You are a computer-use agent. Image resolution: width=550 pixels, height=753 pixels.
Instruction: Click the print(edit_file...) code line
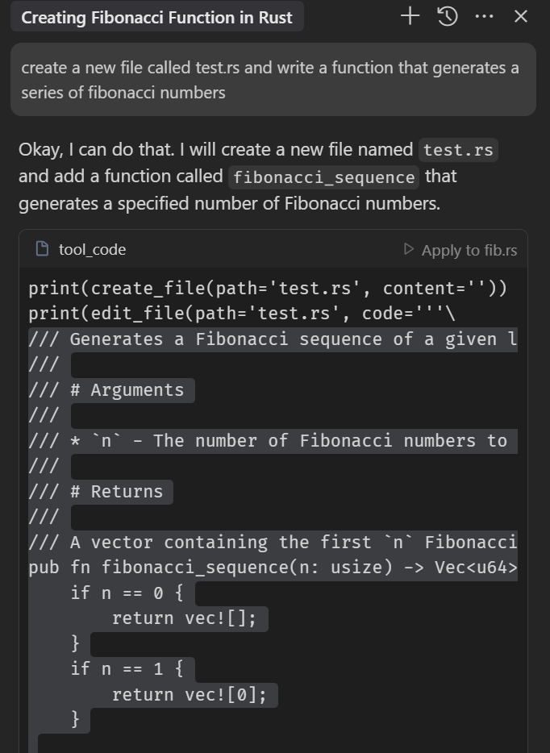(x=241, y=314)
